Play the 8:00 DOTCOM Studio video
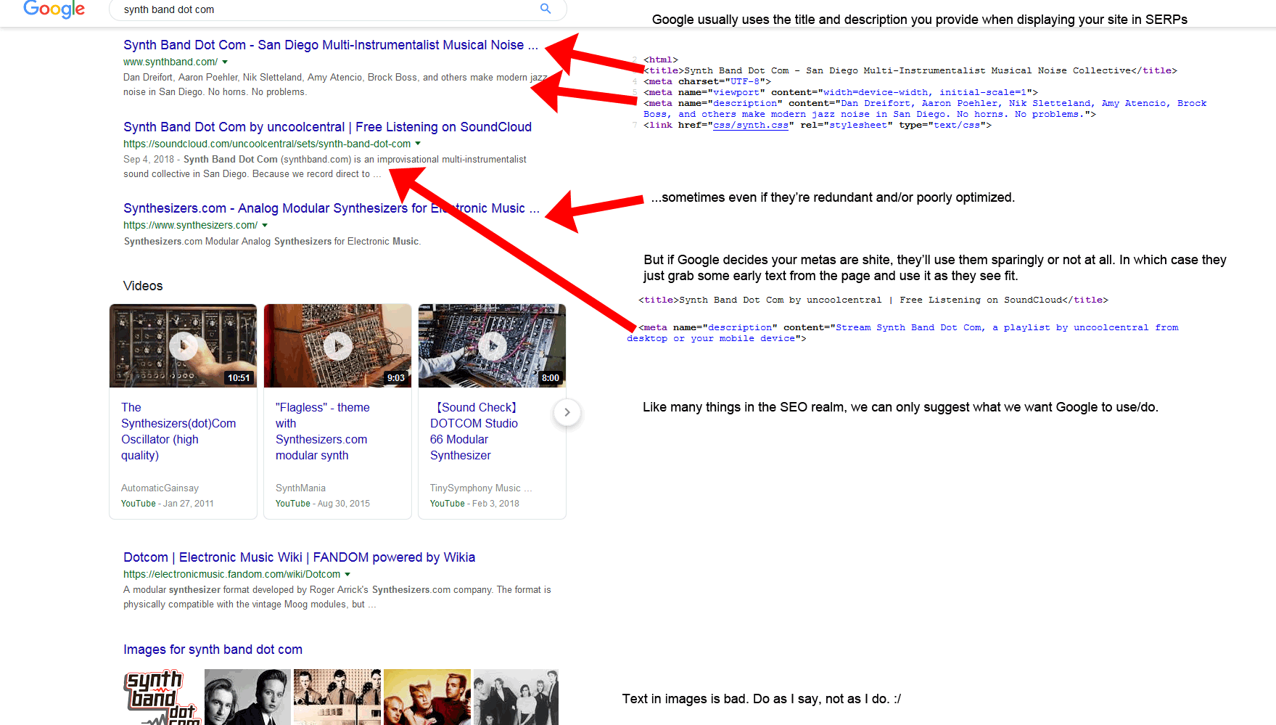The image size is (1276, 725). tap(492, 346)
